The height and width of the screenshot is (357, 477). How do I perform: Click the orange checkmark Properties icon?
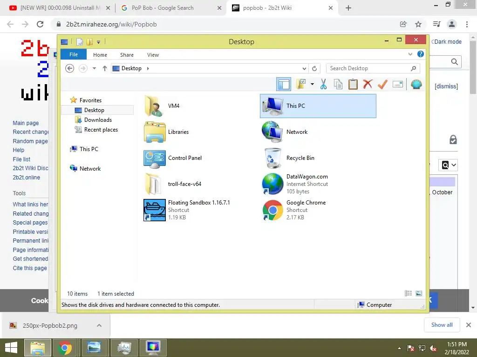pyautogui.click(x=382, y=84)
